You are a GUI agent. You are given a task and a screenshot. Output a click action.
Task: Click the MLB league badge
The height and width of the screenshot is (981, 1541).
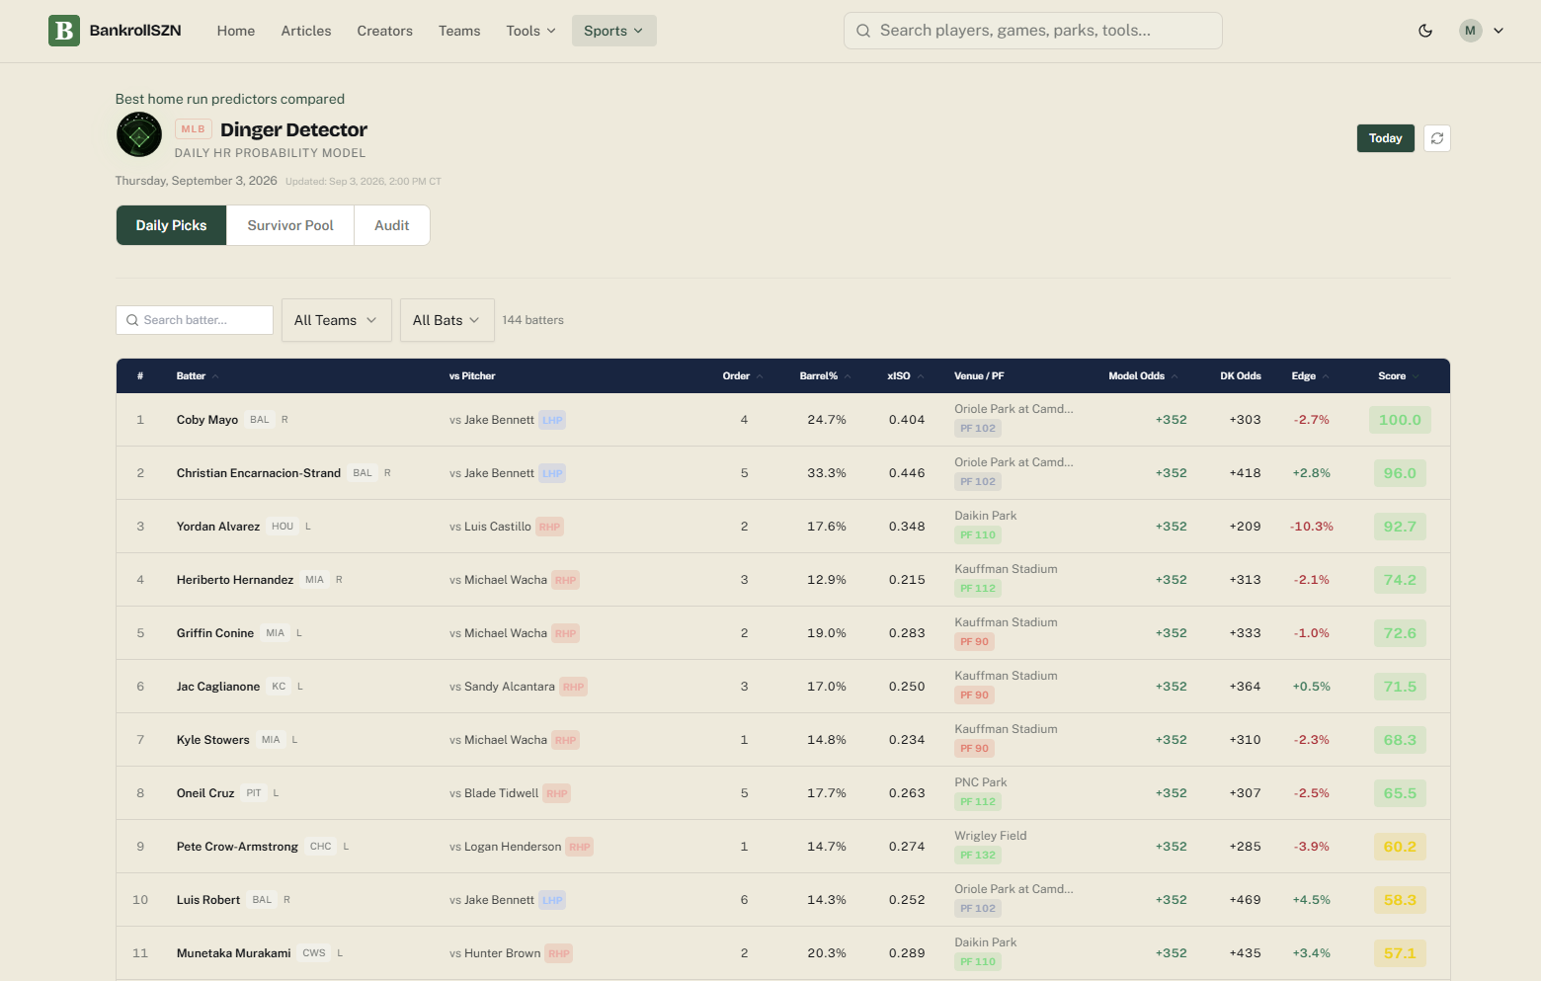coord(194,129)
